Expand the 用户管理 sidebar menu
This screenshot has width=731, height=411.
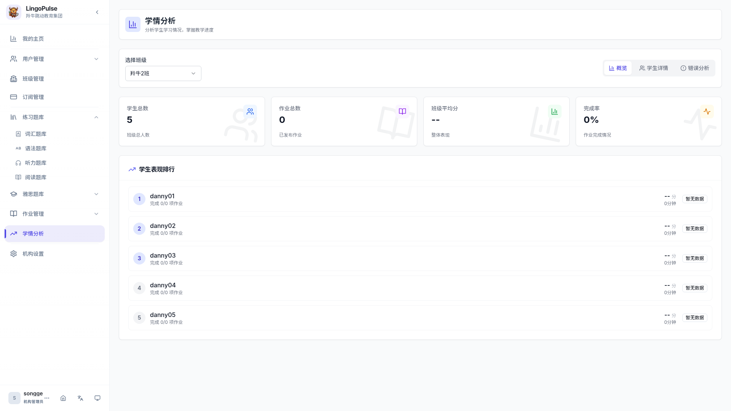click(x=54, y=59)
